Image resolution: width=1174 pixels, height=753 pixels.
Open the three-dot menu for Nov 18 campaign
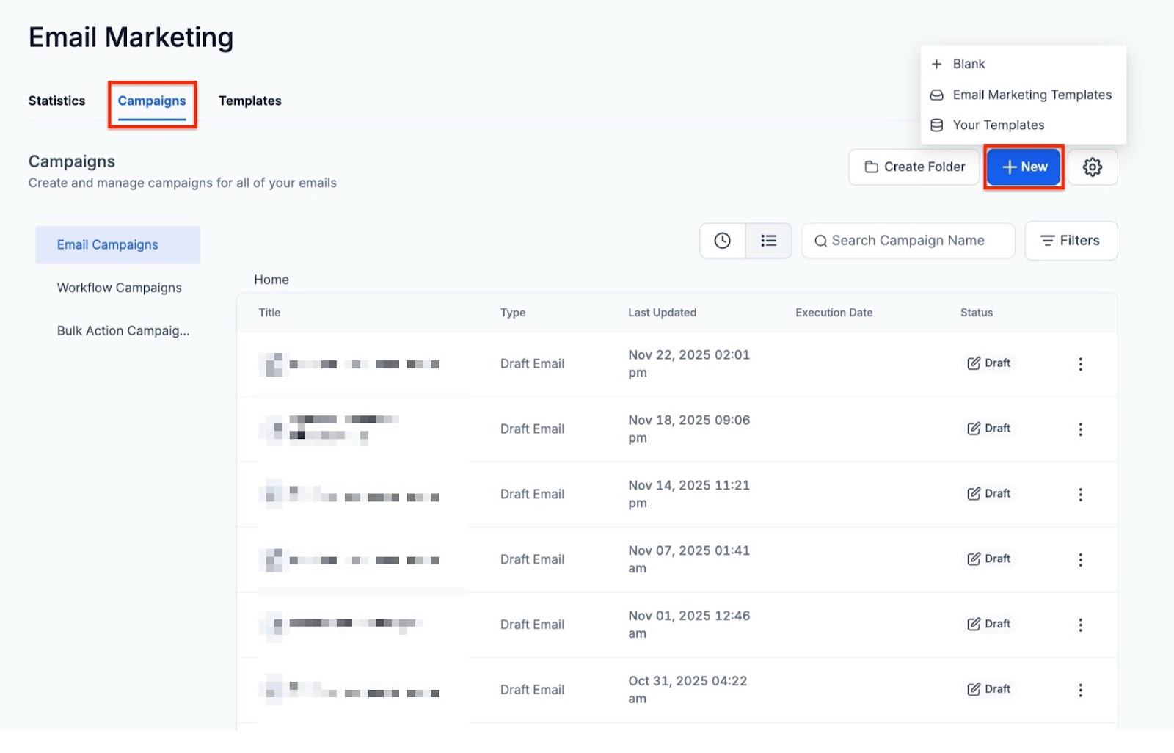coord(1080,429)
